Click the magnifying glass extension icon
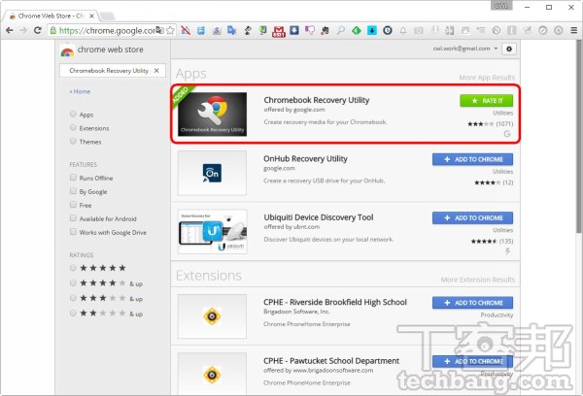The width and height of the screenshot is (583, 396). tap(341, 30)
